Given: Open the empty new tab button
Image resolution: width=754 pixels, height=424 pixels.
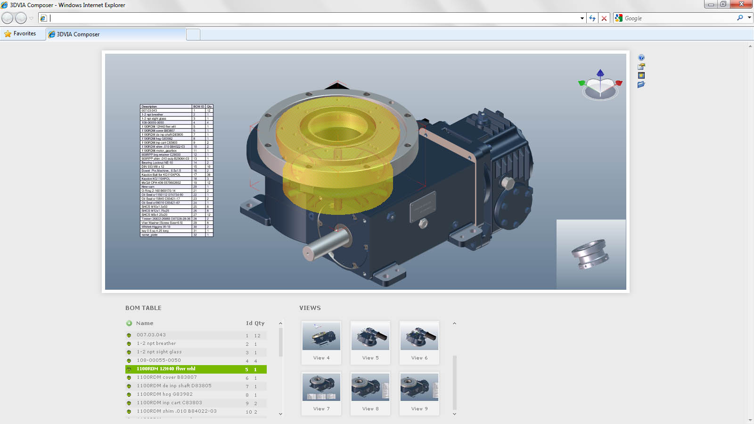Looking at the screenshot, I should click(x=193, y=34).
